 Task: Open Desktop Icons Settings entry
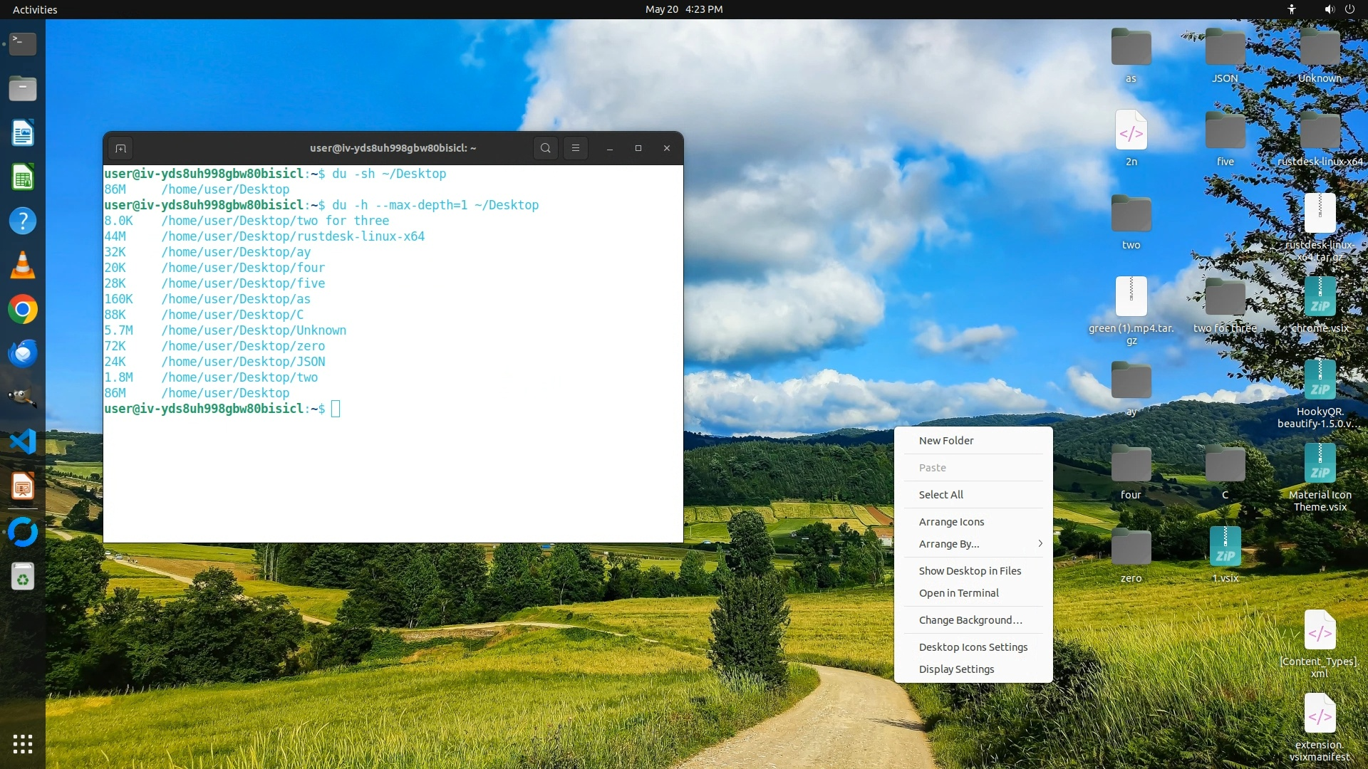[x=973, y=647]
